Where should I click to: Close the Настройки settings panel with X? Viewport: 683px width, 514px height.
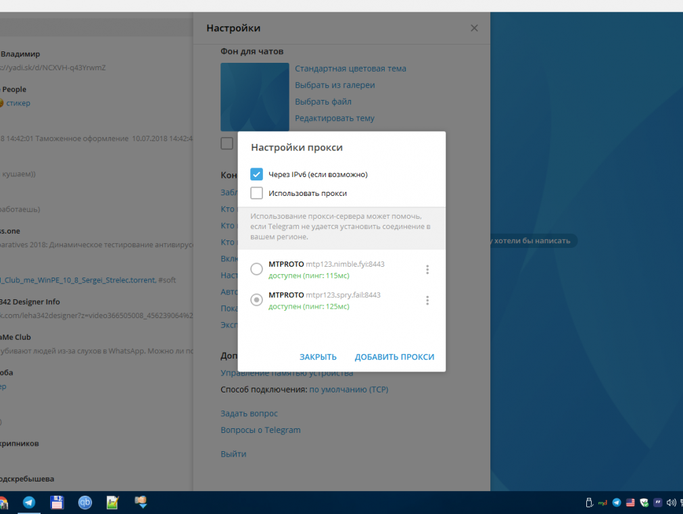pyautogui.click(x=474, y=28)
